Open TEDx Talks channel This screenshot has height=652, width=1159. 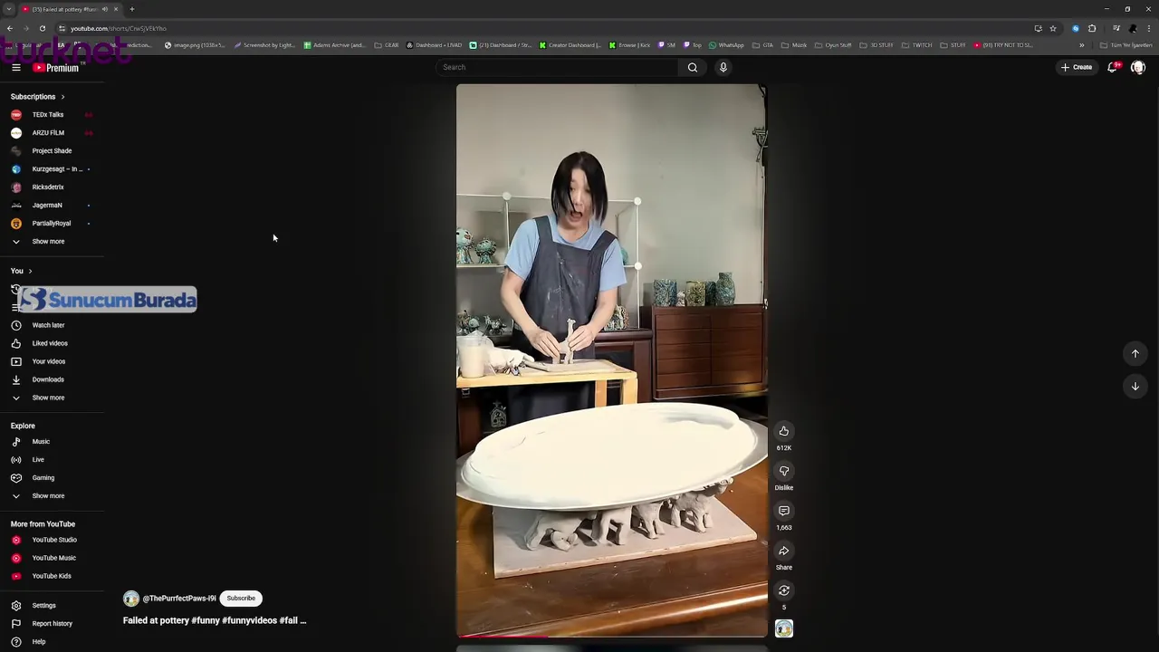[x=48, y=115]
